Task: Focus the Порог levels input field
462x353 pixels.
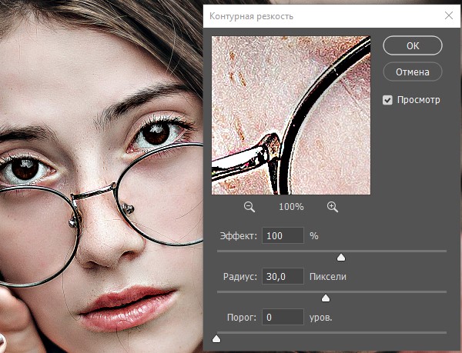Action: tap(283, 317)
